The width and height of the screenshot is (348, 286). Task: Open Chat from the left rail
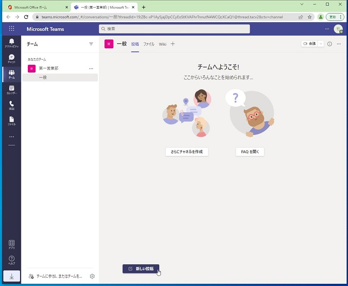12,59
